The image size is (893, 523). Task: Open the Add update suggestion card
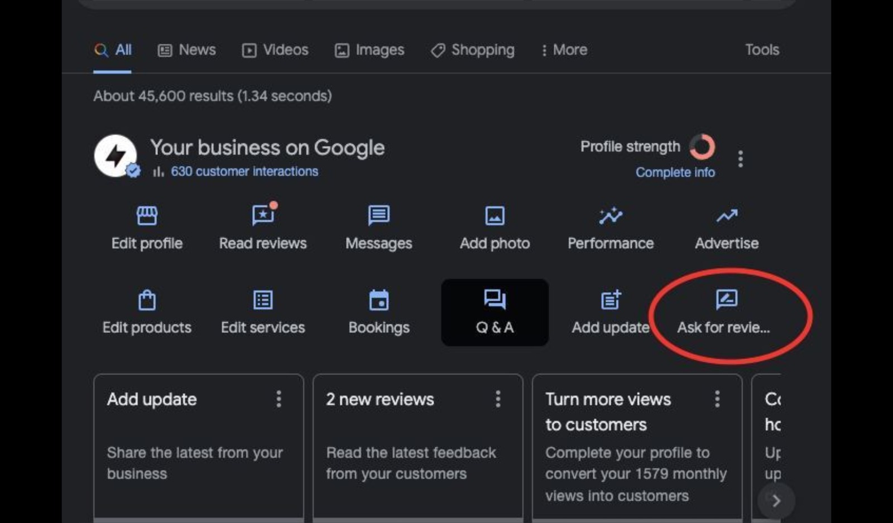199,448
